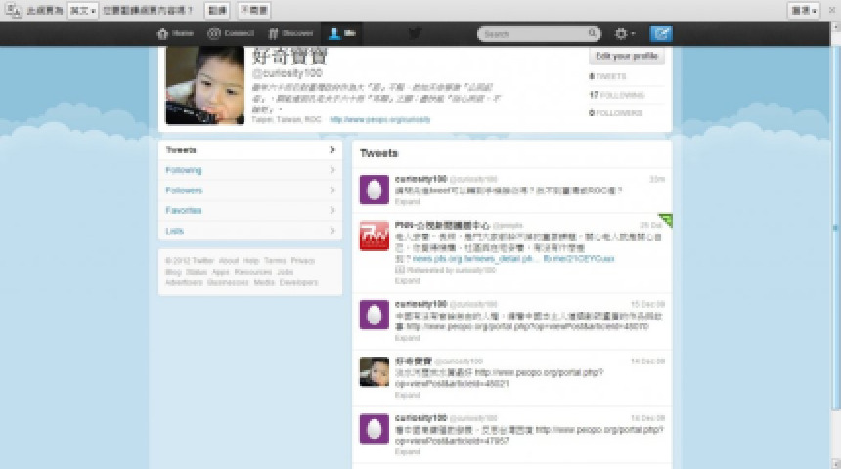Open the Me profile tab
The height and width of the screenshot is (469, 841).
coord(342,34)
